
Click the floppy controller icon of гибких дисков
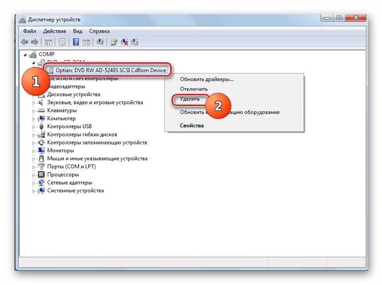[41, 134]
